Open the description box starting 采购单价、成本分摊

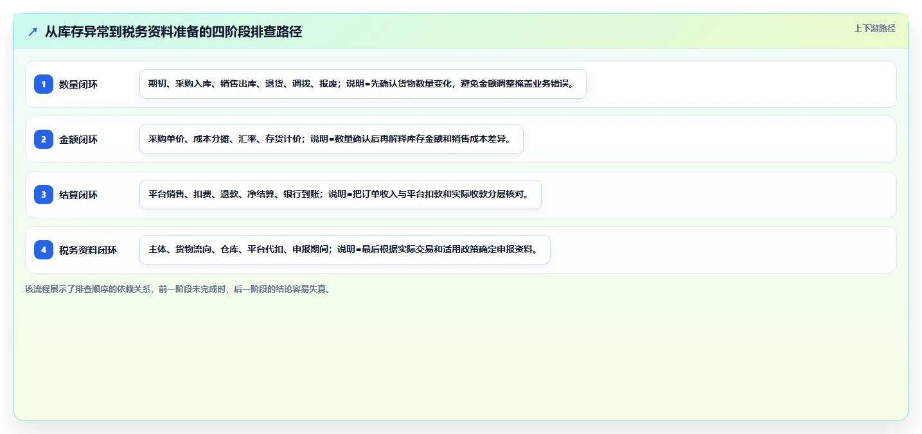[x=332, y=139]
